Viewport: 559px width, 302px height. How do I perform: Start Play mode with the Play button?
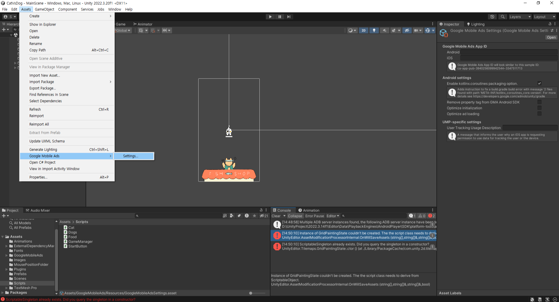click(x=270, y=17)
